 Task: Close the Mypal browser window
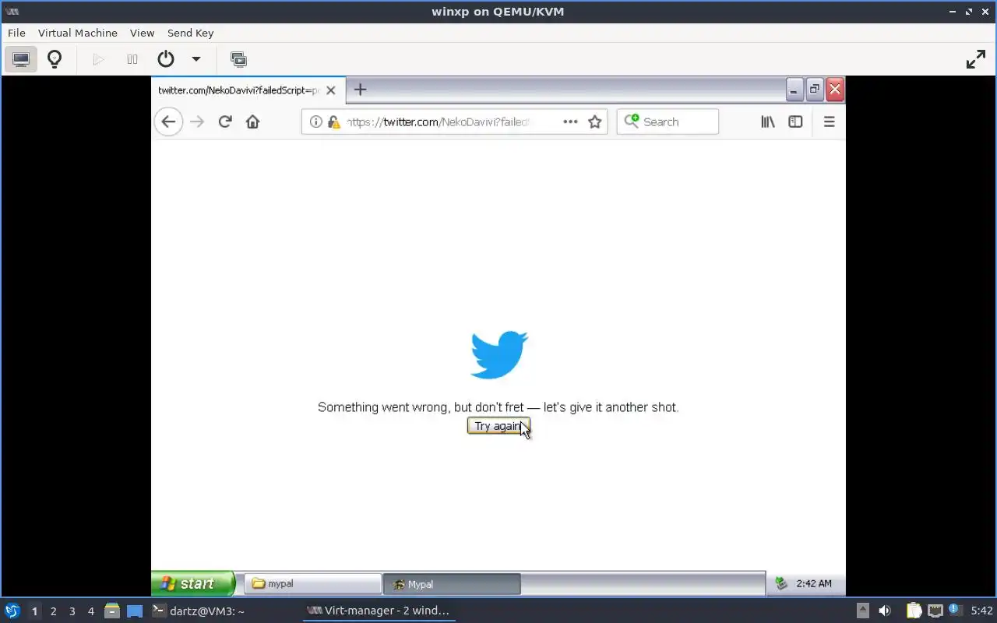pos(835,90)
